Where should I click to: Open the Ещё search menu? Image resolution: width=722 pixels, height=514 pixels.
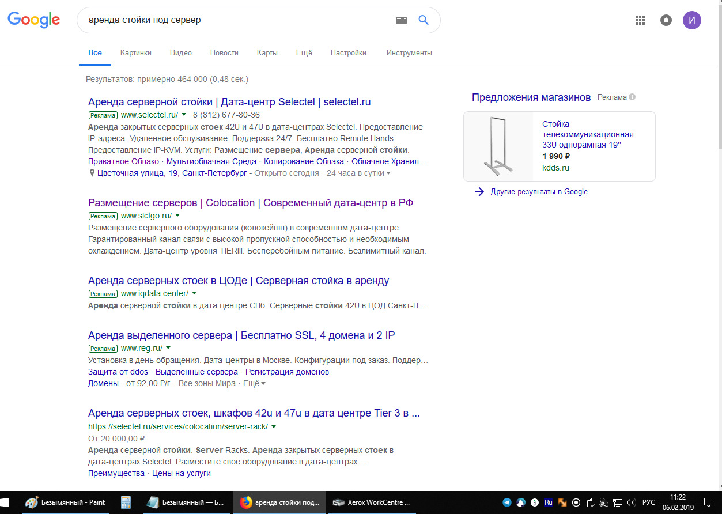[x=304, y=52]
